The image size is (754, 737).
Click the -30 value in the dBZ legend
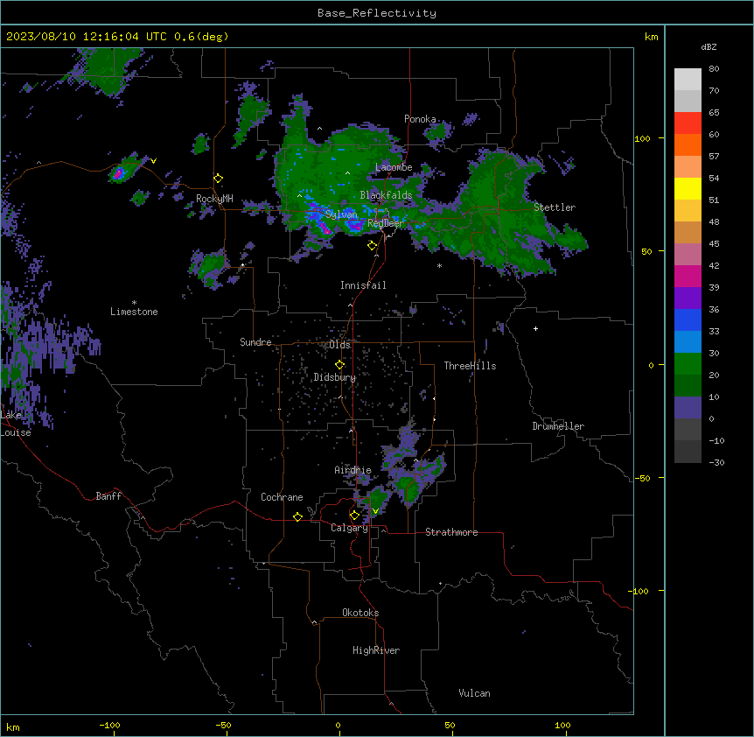(716, 462)
